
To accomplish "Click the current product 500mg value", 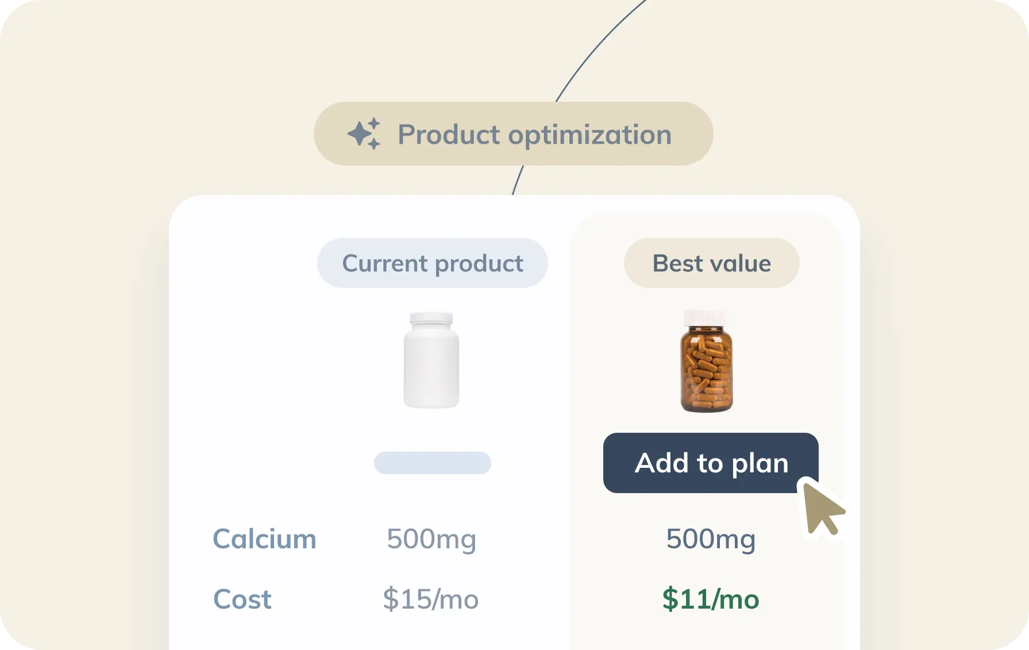I will tap(431, 539).
